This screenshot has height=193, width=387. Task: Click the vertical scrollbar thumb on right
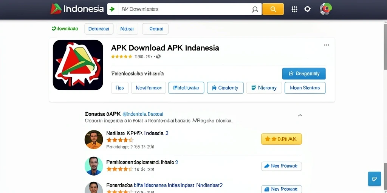point(385,47)
